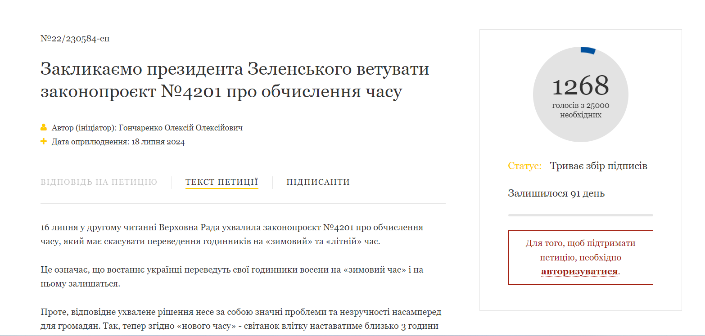The image size is (705, 336).
Task: Click status text 'Триває збір підписів'
Action: pos(599,166)
